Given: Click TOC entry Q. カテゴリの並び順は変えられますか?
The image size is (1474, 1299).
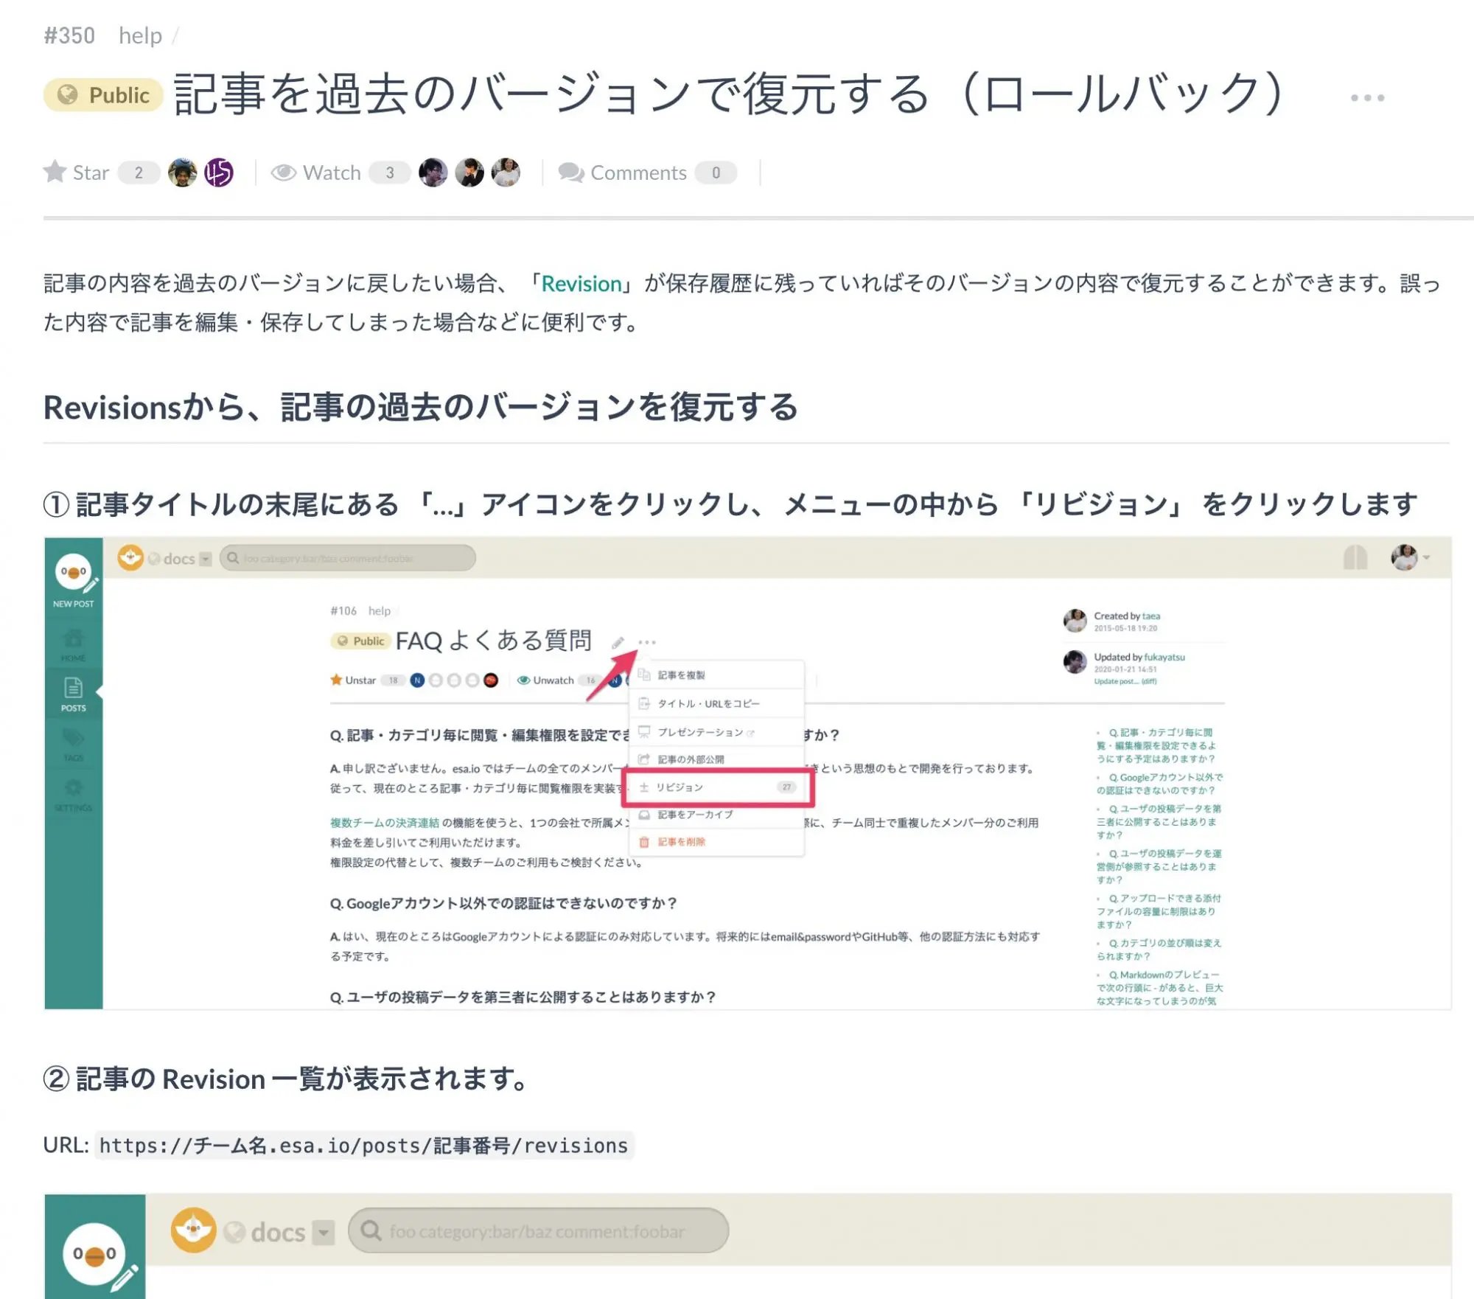Looking at the screenshot, I should (1159, 950).
